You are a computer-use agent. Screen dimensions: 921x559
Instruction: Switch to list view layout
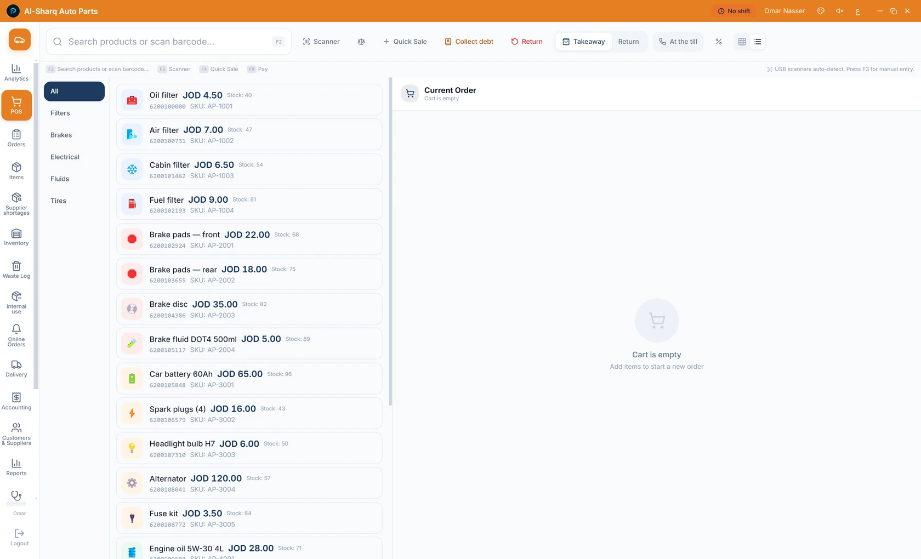tap(758, 42)
